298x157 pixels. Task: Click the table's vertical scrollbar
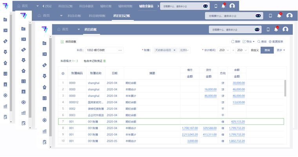coord(285,88)
